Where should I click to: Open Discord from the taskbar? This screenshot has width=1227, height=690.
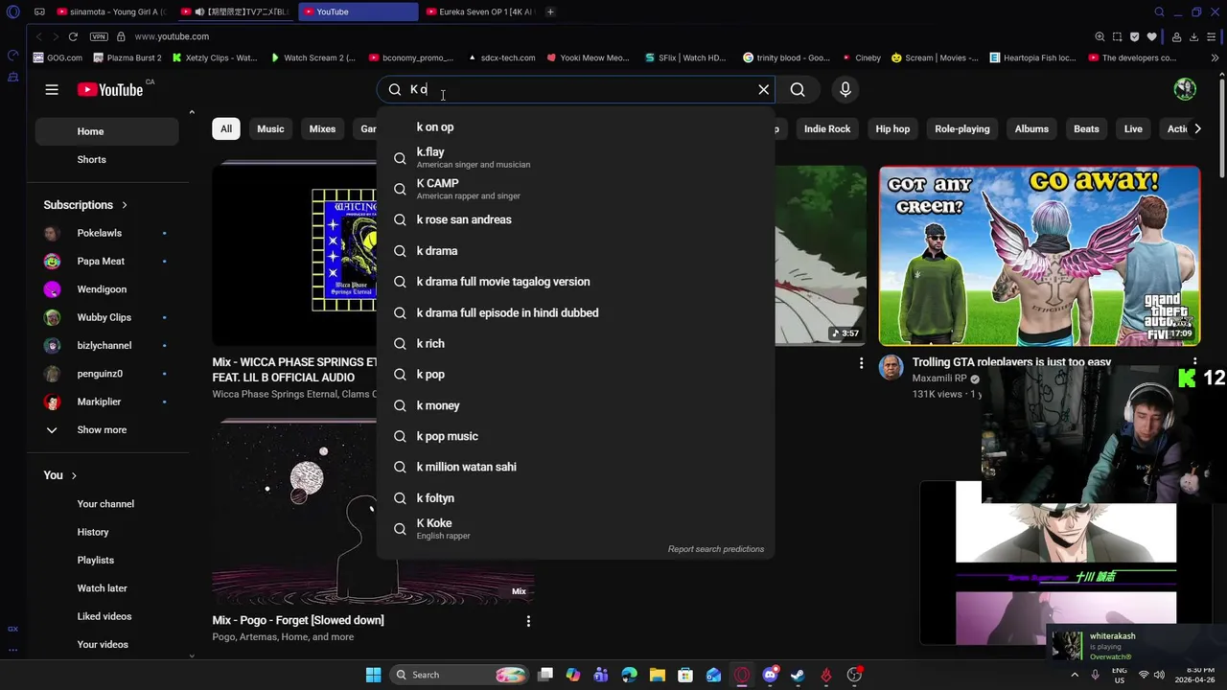[x=770, y=675]
